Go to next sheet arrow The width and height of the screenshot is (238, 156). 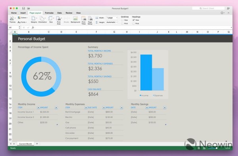(x=14, y=144)
